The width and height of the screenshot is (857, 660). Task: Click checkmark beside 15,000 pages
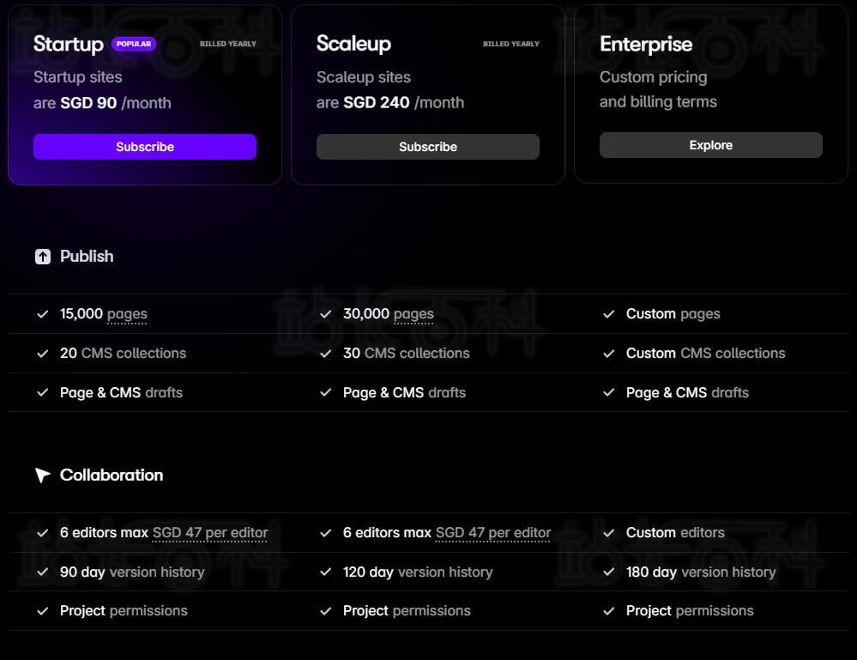(x=43, y=314)
